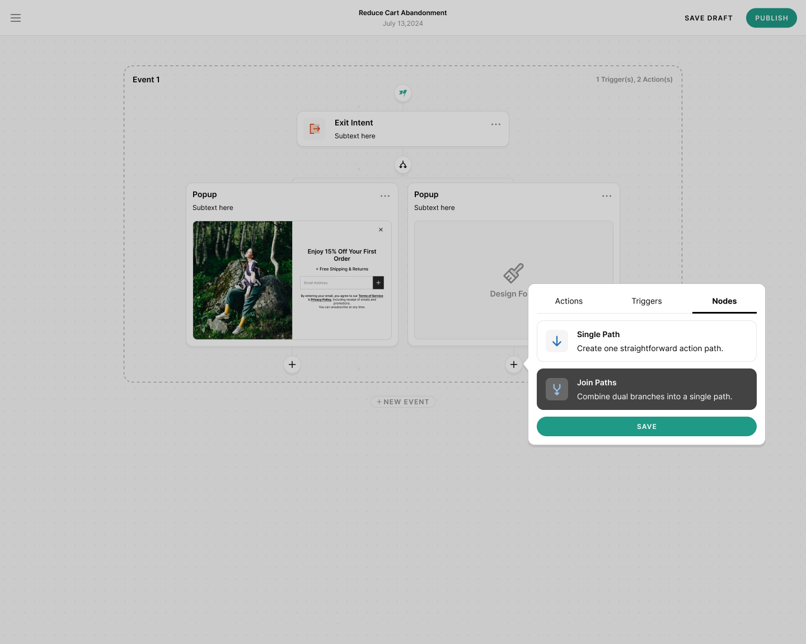
Task: Add a New Event
Action: [x=403, y=402]
